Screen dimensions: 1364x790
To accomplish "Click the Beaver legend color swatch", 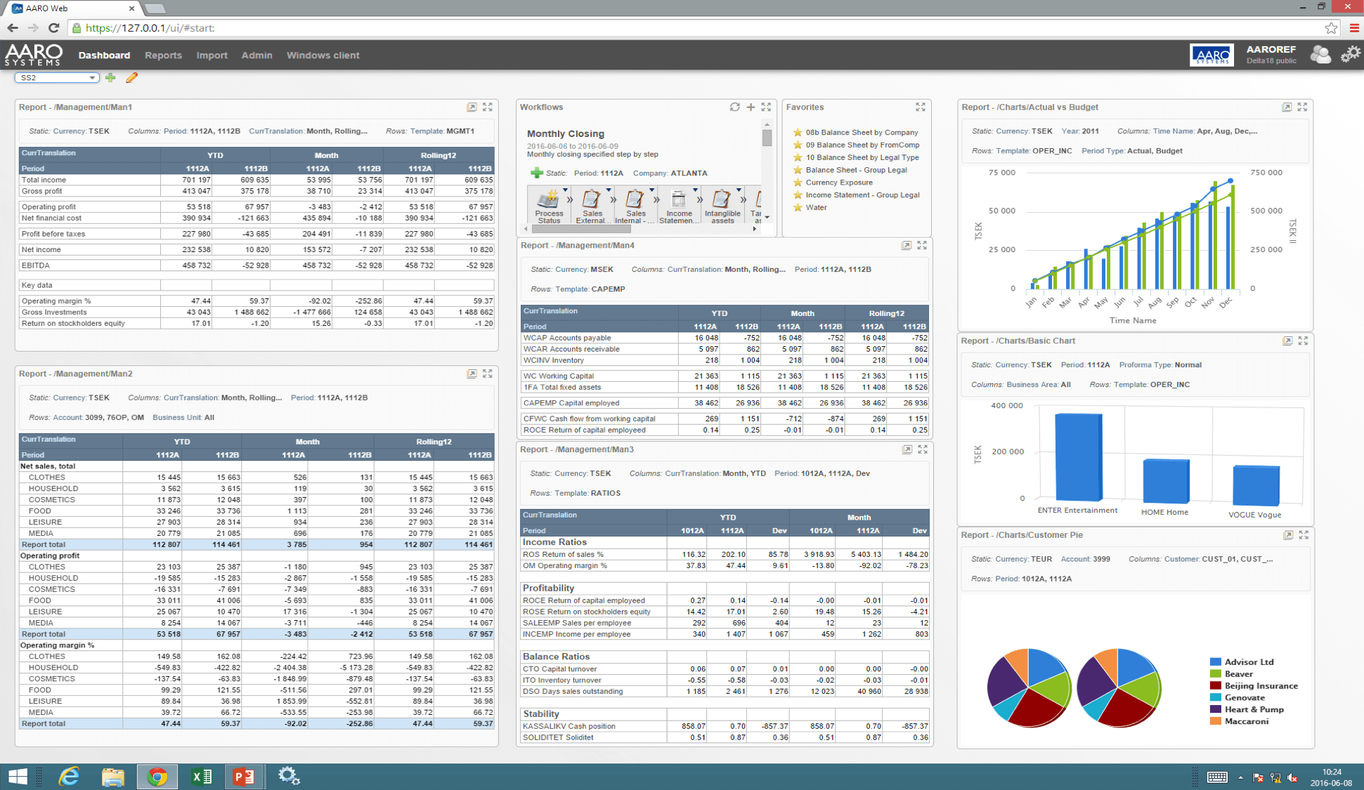I will (1215, 674).
